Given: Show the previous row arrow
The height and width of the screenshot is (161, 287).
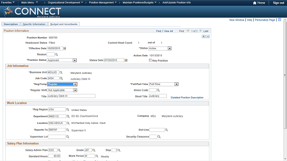Looking at the screenshot, I should point(188,31).
